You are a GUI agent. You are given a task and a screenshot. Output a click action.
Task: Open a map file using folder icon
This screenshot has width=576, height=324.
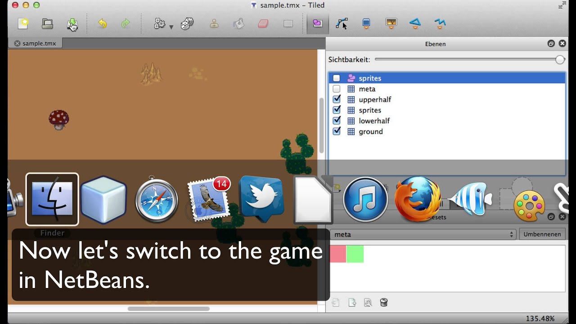tap(47, 23)
